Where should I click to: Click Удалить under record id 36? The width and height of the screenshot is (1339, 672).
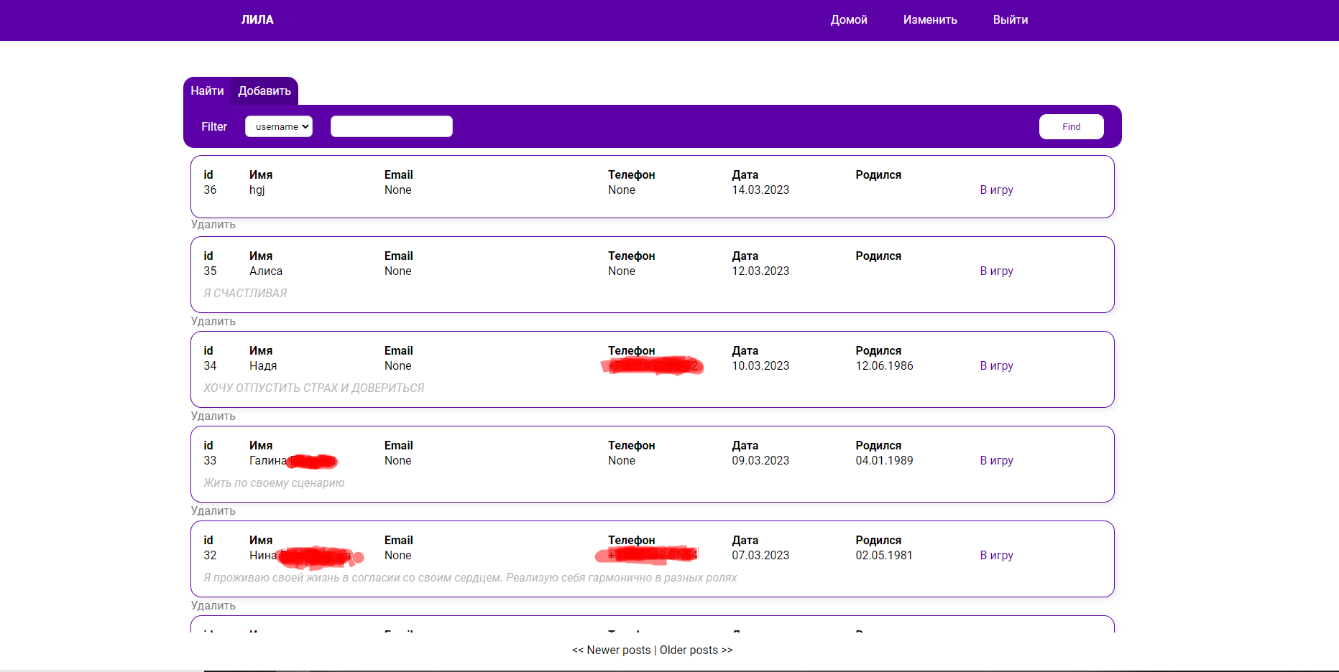point(213,225)
